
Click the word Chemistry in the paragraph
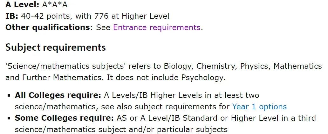216,66
